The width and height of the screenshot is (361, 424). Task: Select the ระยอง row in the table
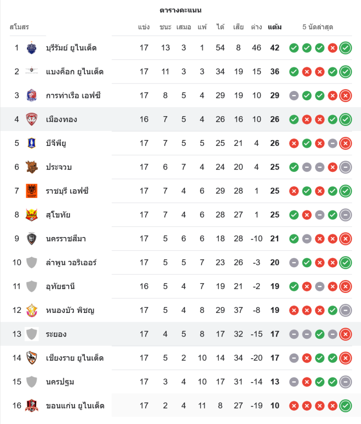(x=169, y=334)
